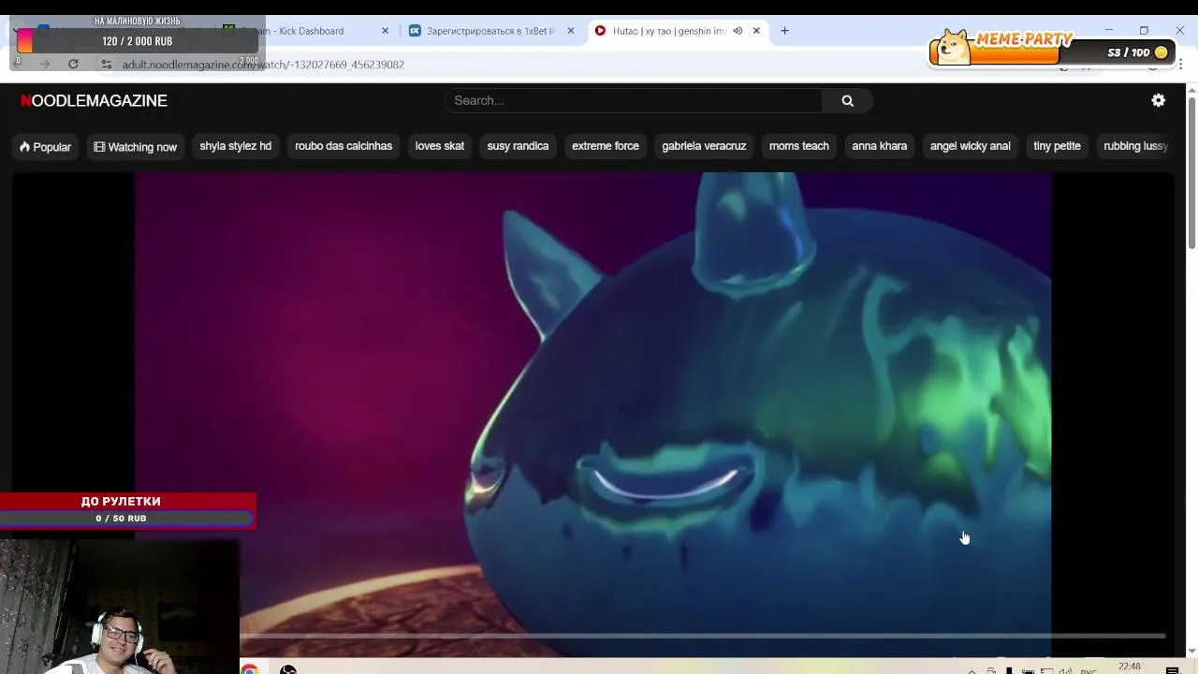Submit search with the magnifier button
The image size is (1198, 674).
[x=847, y=100]
